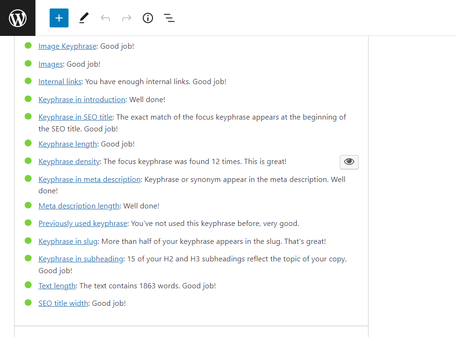This screenshot has width=456, height=337.
Task: Click the Undo arrow icon
Action: tap(105, 18)
